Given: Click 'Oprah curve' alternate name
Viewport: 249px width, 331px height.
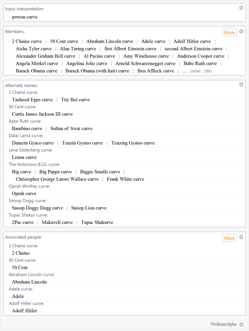Looking at the screenshot, I should coord(24,194).
